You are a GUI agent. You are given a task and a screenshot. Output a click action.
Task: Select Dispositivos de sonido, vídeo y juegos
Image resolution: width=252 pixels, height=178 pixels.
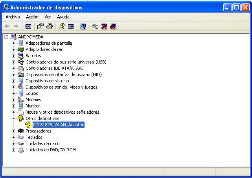point(61,87)
